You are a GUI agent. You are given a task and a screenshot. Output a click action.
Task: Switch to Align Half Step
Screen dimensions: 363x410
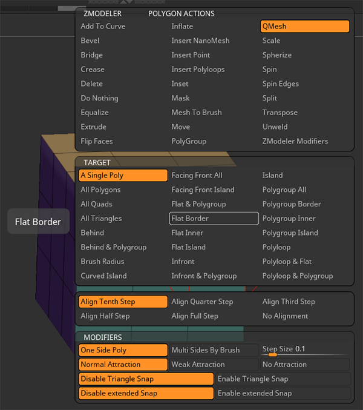coord(105,316)
